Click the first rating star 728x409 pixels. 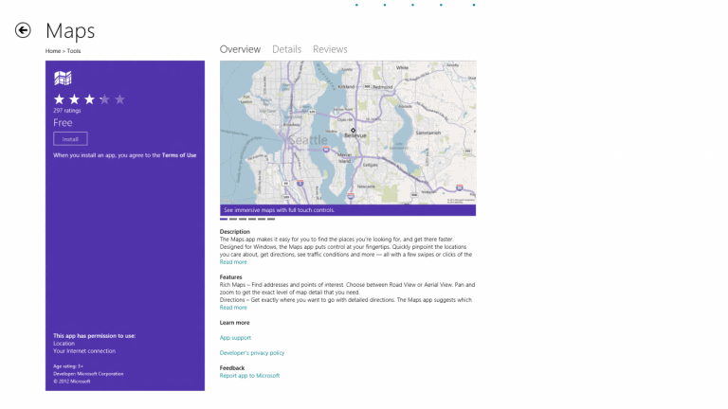point(60,99)
